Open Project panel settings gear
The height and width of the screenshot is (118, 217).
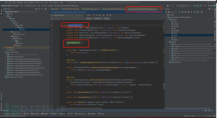[x=45, y=9]
